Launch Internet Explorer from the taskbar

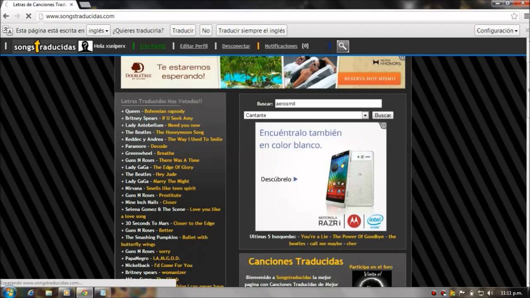click(31, 293)
